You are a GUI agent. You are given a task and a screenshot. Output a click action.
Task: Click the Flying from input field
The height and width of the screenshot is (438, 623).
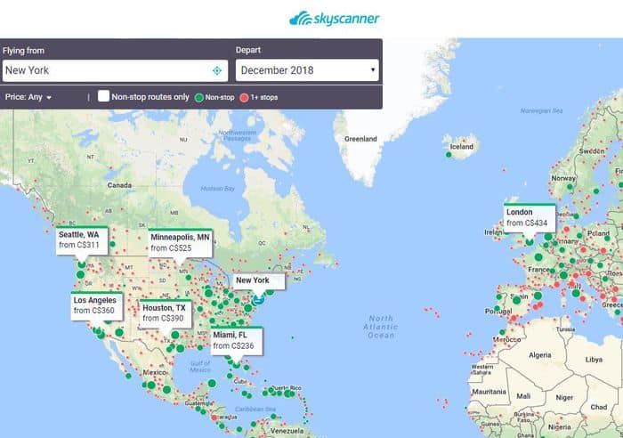(105, 70)
